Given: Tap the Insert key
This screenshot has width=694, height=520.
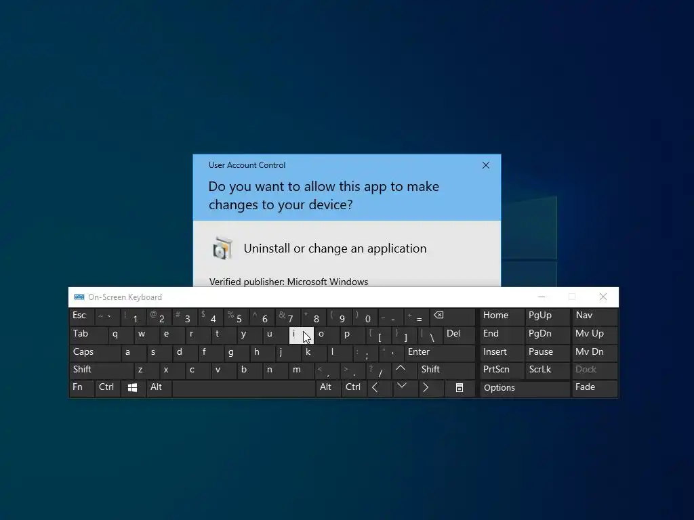Looking at the screenshot, I should tap(502, 352).
